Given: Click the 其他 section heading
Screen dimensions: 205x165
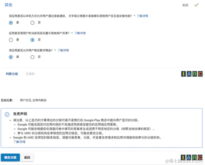Looking at the screenshot, I should [x=8, y=5].
